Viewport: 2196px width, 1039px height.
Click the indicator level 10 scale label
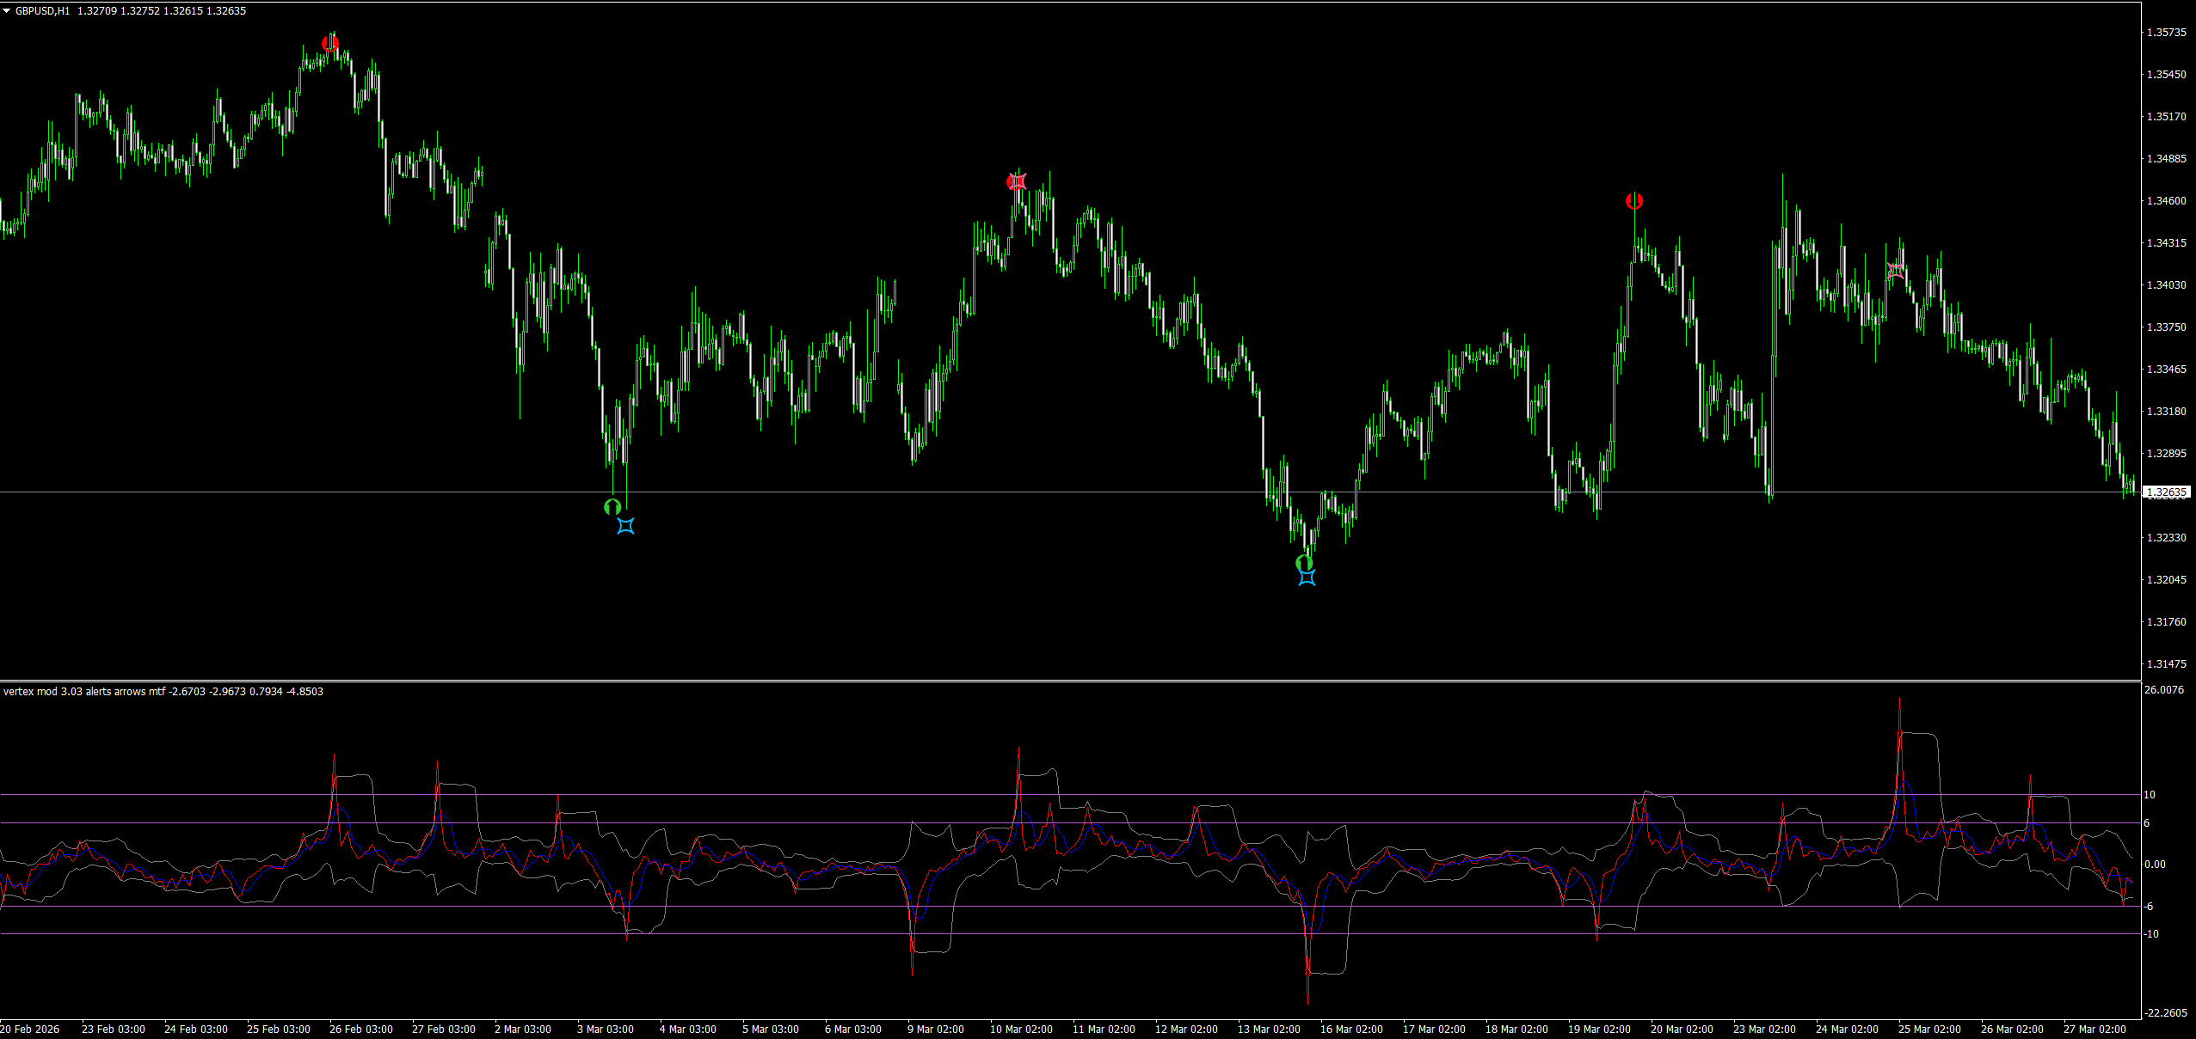(2149, 795)
